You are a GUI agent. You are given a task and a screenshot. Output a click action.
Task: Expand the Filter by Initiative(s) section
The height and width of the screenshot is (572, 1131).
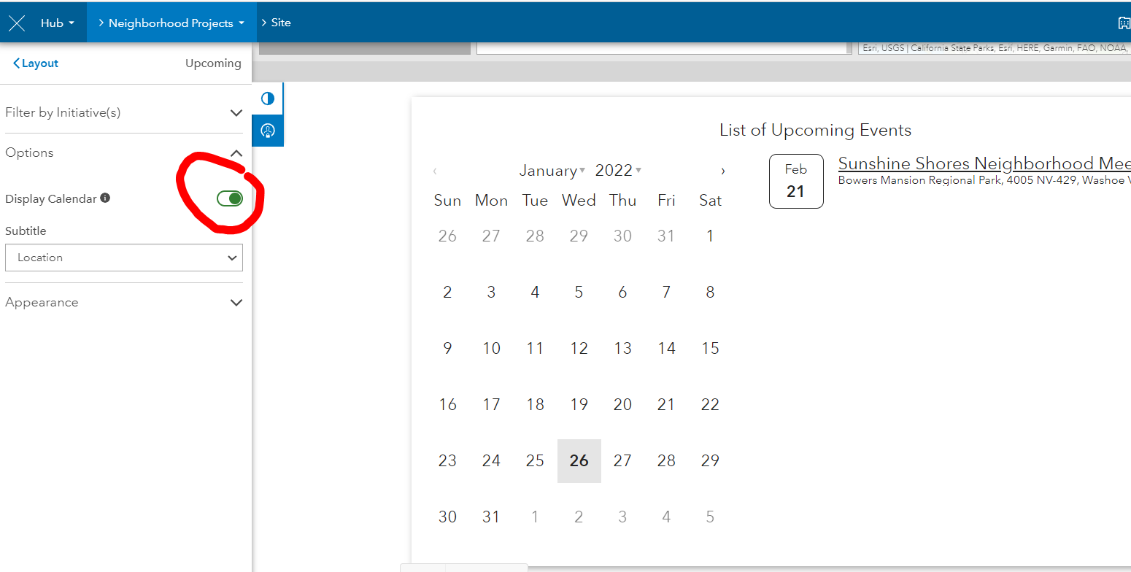pyautogui.click(x=236, y=113)
